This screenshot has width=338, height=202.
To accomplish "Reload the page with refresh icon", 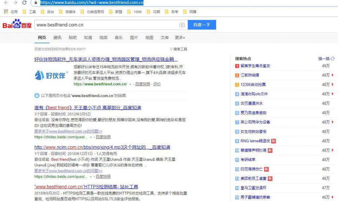I will point(24,3).
